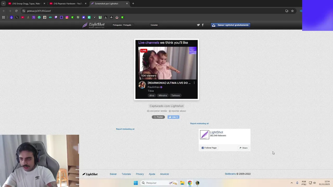Click the Facebook Share button

click(x=244, y=148)
